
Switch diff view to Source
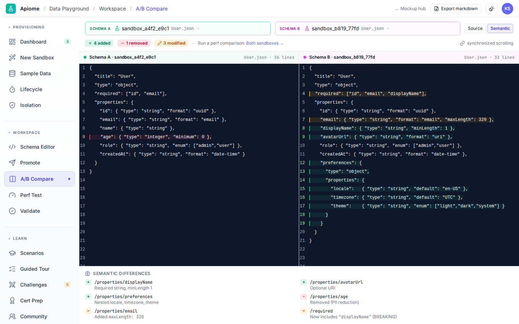pos(475,28)
